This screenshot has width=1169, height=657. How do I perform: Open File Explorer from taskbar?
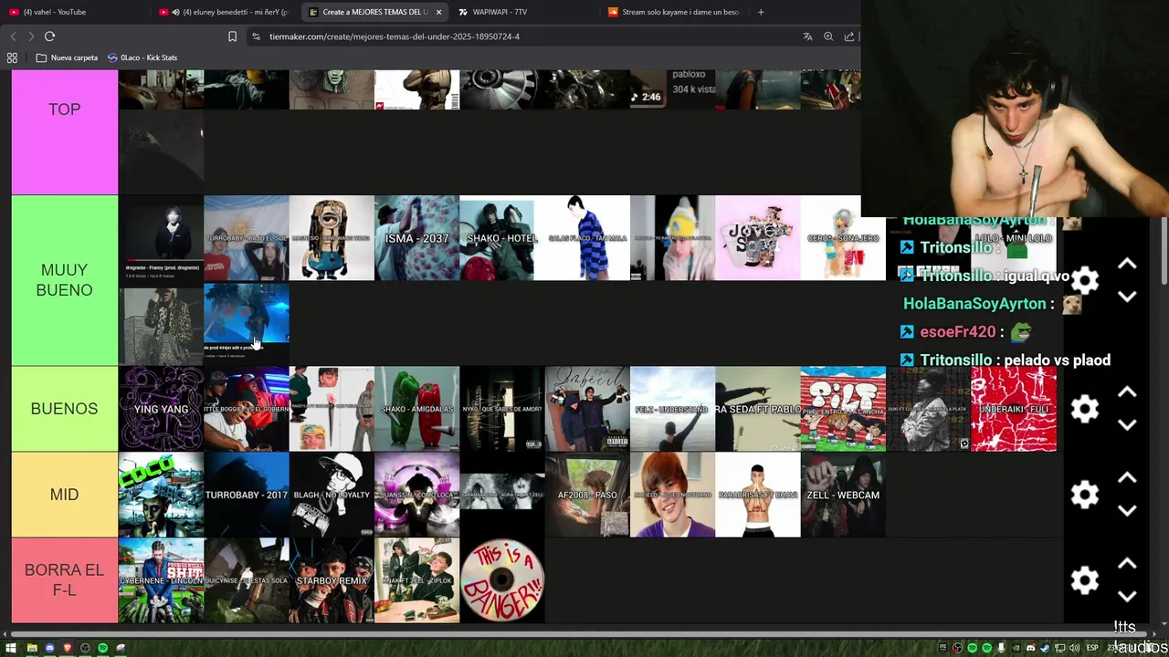(x=32, y=648)
